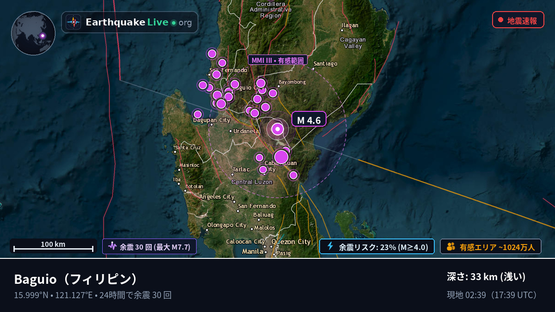Click the Bayombong city label
Screen dimensions: 555x312
pyautogui.click(x=292, y=82)
